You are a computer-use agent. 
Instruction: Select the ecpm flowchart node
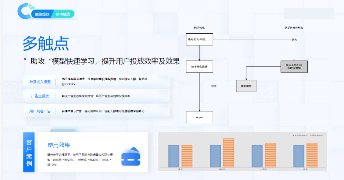click(199, 117)
